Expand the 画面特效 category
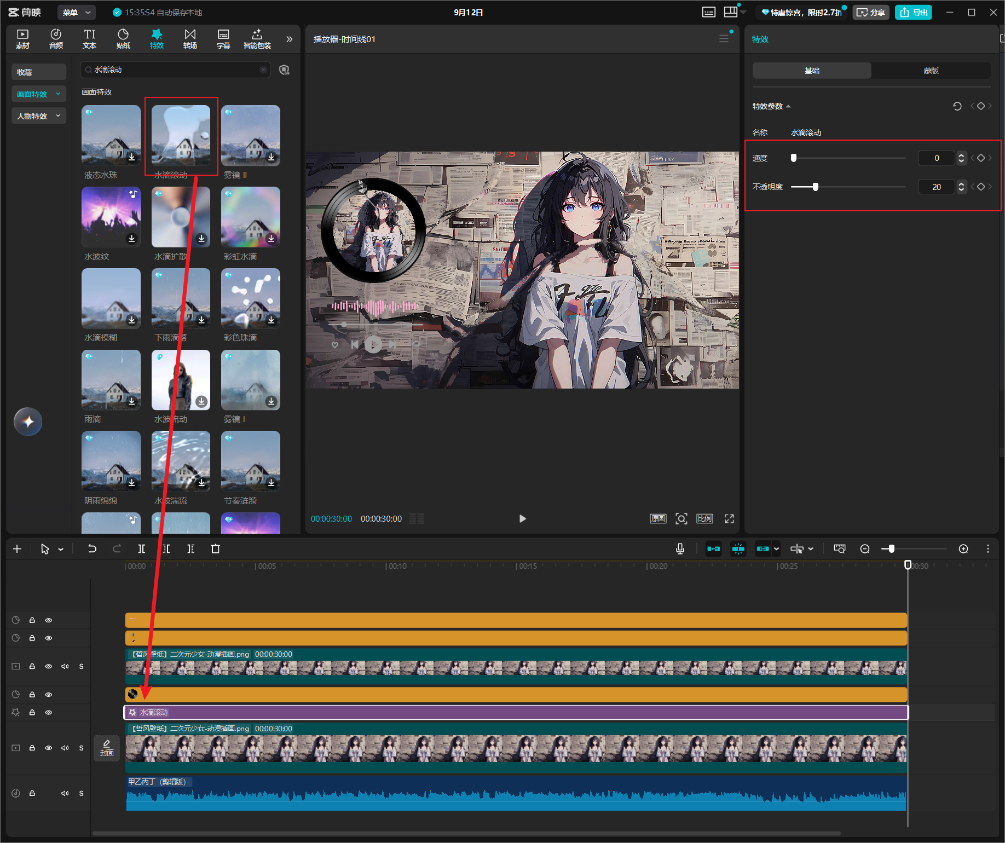 [39, 94]
